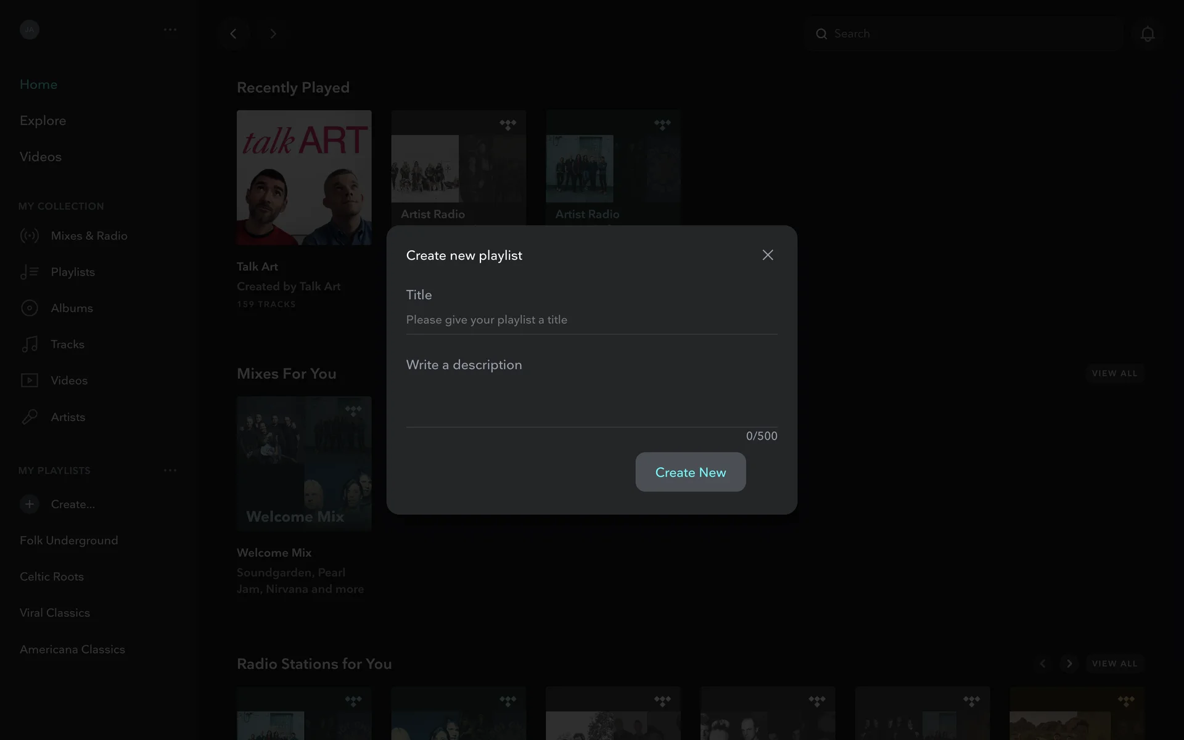1184x740 pixels.
Task: Click the Artists microphone icon
Action: tap(29, 417)
